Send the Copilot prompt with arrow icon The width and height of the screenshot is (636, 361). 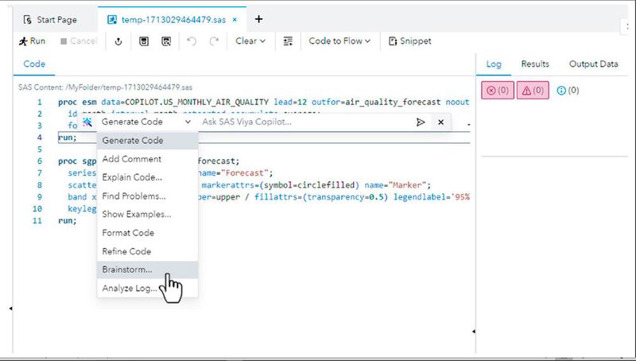pyautogui.click(x=421, y=122)
